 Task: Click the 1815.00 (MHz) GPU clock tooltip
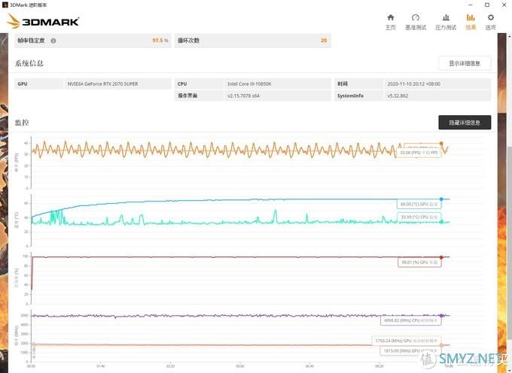click(410, 351)
